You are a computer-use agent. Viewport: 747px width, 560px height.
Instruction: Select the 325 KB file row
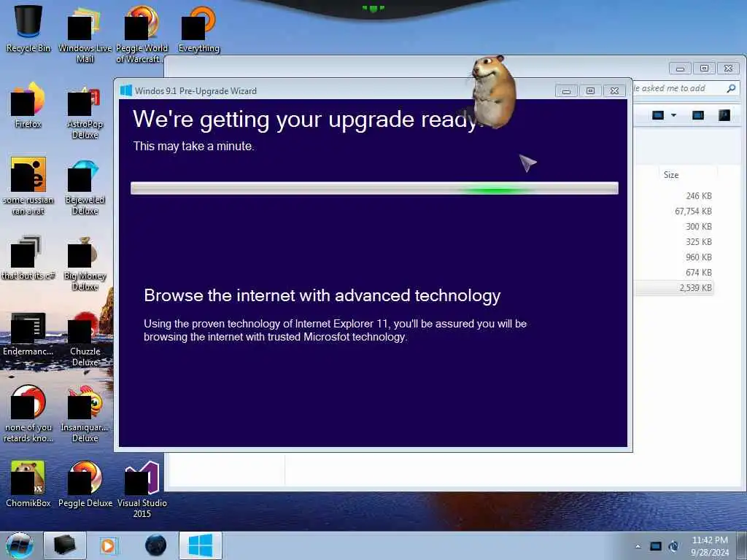674,241
